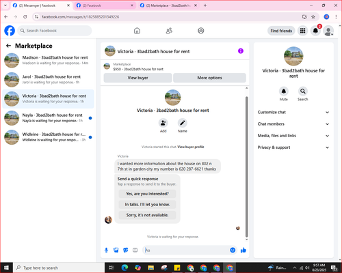Click the View buyer button

pyautogui.click(x=137, y=78)
